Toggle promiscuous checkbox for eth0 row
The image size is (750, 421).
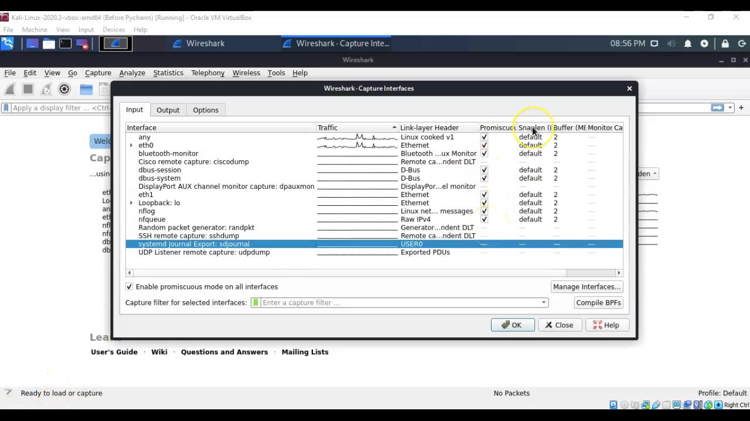tap(484, 146)
